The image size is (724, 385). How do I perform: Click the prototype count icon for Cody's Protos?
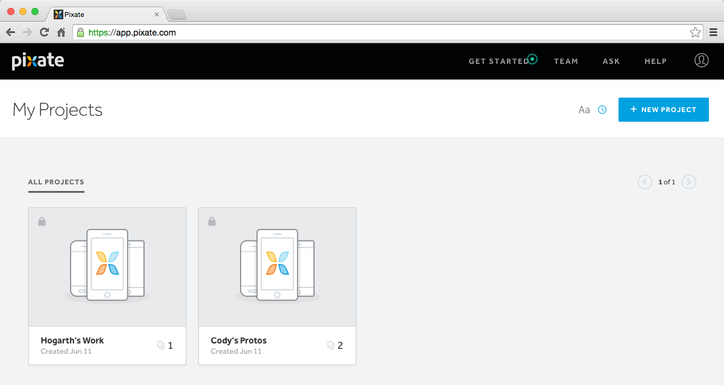(x=331, y=345)
